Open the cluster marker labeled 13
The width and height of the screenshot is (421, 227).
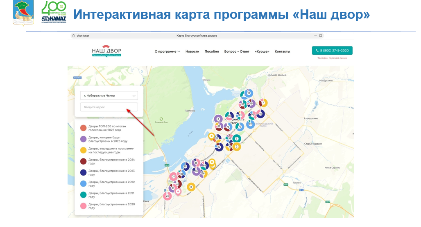(248, 93)
